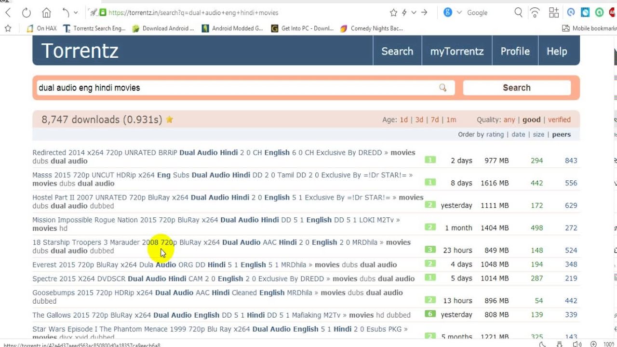The width and height of the screenshot is (617, 347).
Task: Click the magnifier icon inside search field
Action: pyautogui.click(x=443, y=88)
